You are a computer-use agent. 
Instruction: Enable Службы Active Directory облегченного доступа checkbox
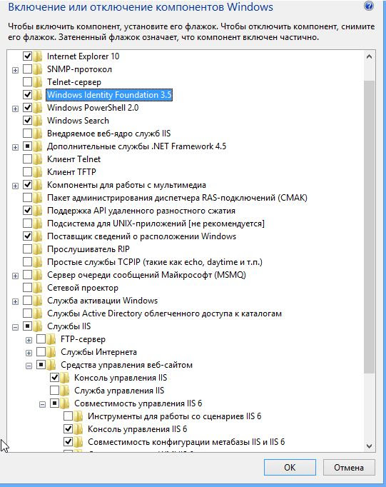(x=27, y=313)
